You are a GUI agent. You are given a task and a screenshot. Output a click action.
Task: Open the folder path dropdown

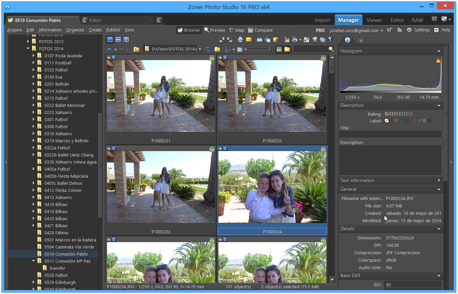pos(200,49)
